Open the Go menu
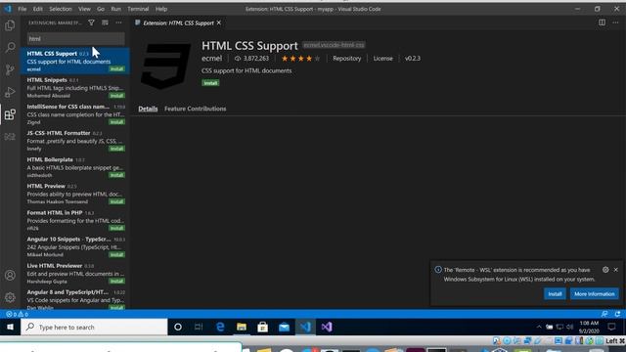This screenshot has width=626, height=352. click(101, 9)
